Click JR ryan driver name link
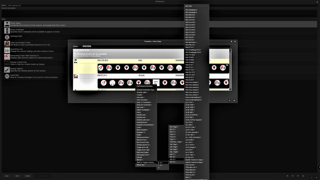Viewport: 320px width, 180px height. (141, 75)
